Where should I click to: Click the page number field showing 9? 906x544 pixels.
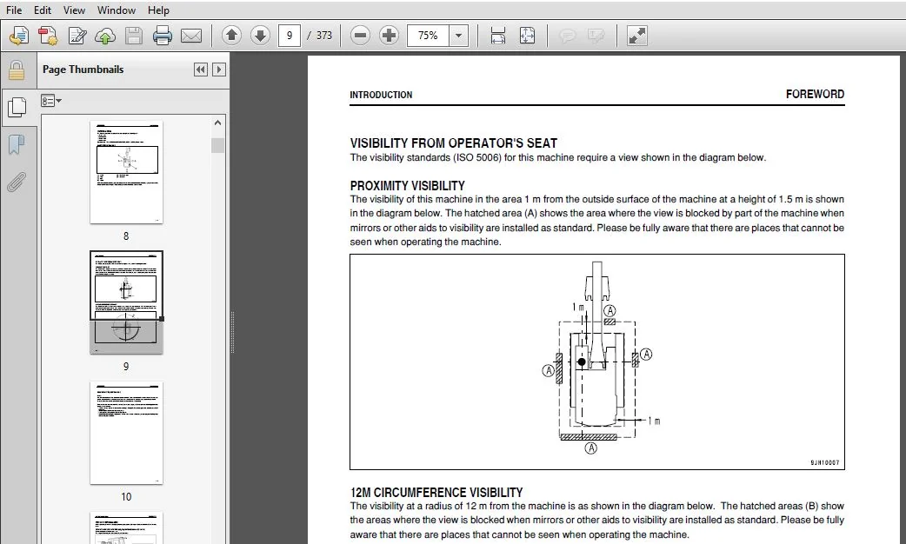pyautogui.click(x=290, y=36)
